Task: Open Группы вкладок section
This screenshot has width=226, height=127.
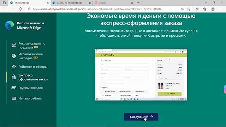Action: coord(31,88)
